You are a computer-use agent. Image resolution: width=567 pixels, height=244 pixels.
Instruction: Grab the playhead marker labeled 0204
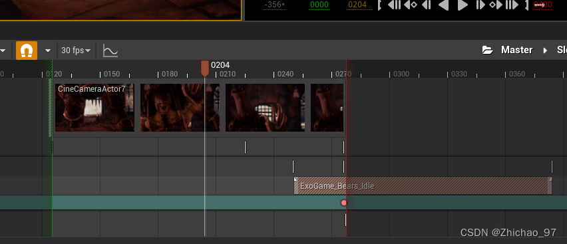click(x=205, y=68)
